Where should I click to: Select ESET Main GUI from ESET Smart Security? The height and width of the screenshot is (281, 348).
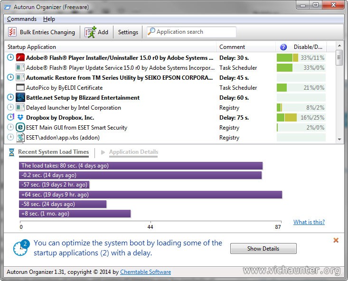tap(76, 128)
